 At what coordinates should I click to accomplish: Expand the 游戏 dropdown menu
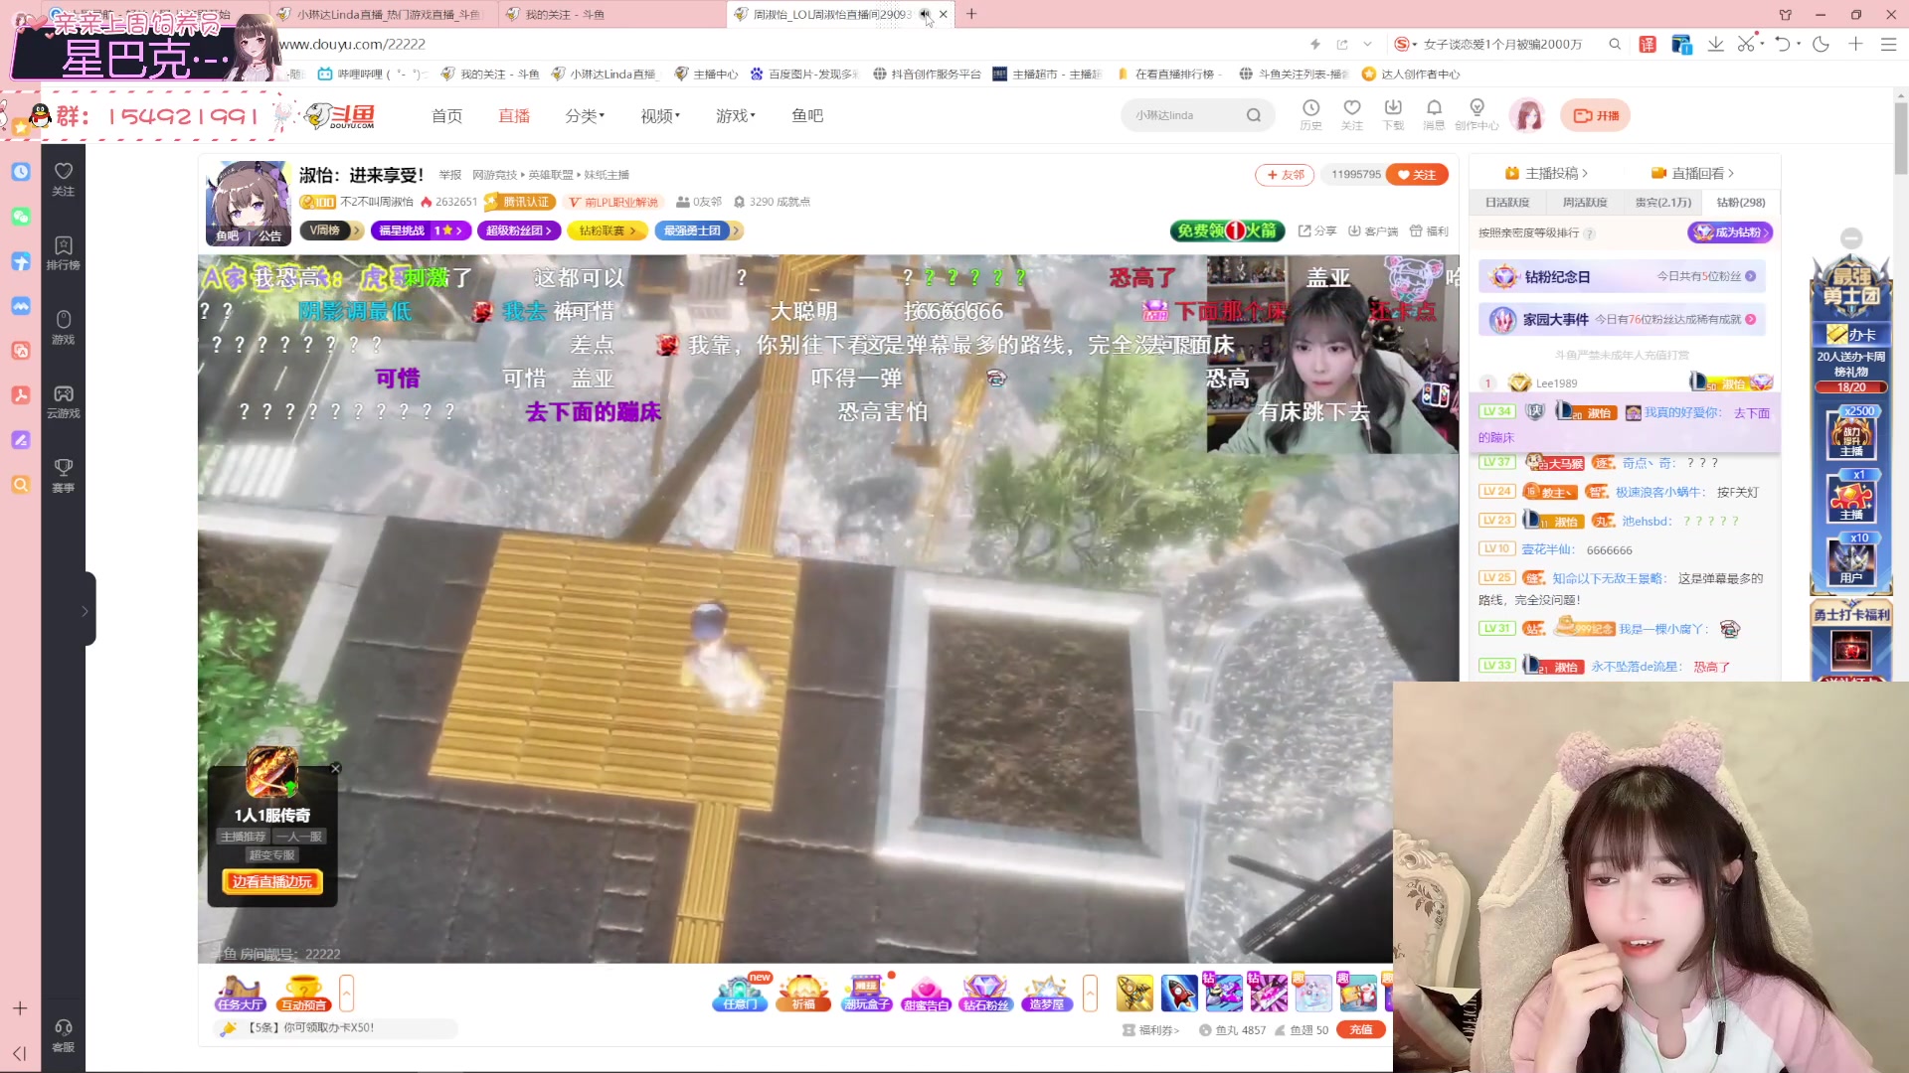pos(736,115)
